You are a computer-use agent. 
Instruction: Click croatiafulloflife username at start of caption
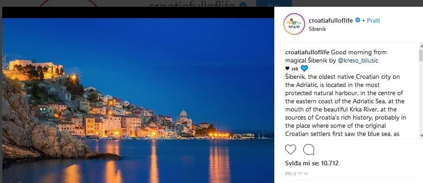(307, 52)
